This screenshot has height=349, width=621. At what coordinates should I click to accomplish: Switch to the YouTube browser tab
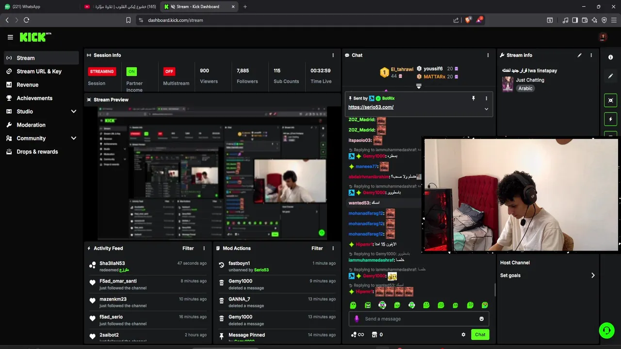[120, 7]
